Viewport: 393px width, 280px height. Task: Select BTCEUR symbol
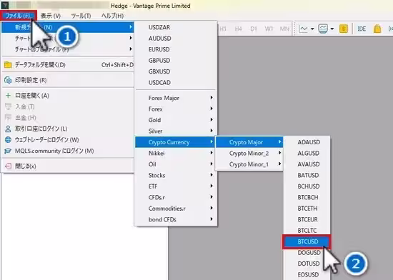point(307,219)
